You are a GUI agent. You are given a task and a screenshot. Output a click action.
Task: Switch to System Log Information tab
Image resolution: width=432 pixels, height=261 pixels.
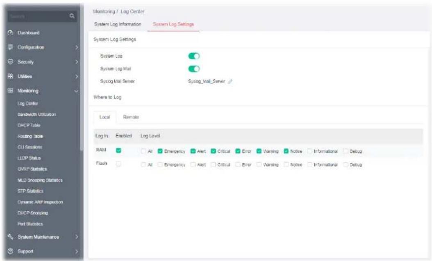pyautogui.click(x=118, y=24)
